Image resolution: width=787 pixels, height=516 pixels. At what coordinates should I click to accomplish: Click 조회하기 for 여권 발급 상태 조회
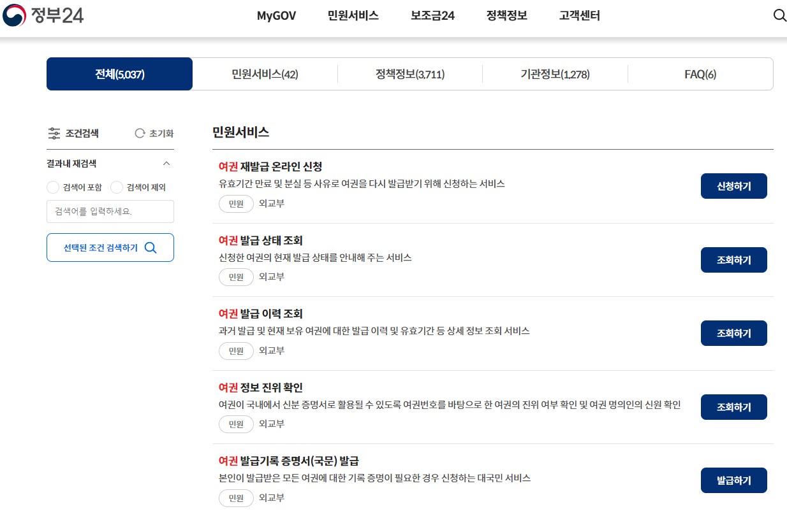[734, 260]
